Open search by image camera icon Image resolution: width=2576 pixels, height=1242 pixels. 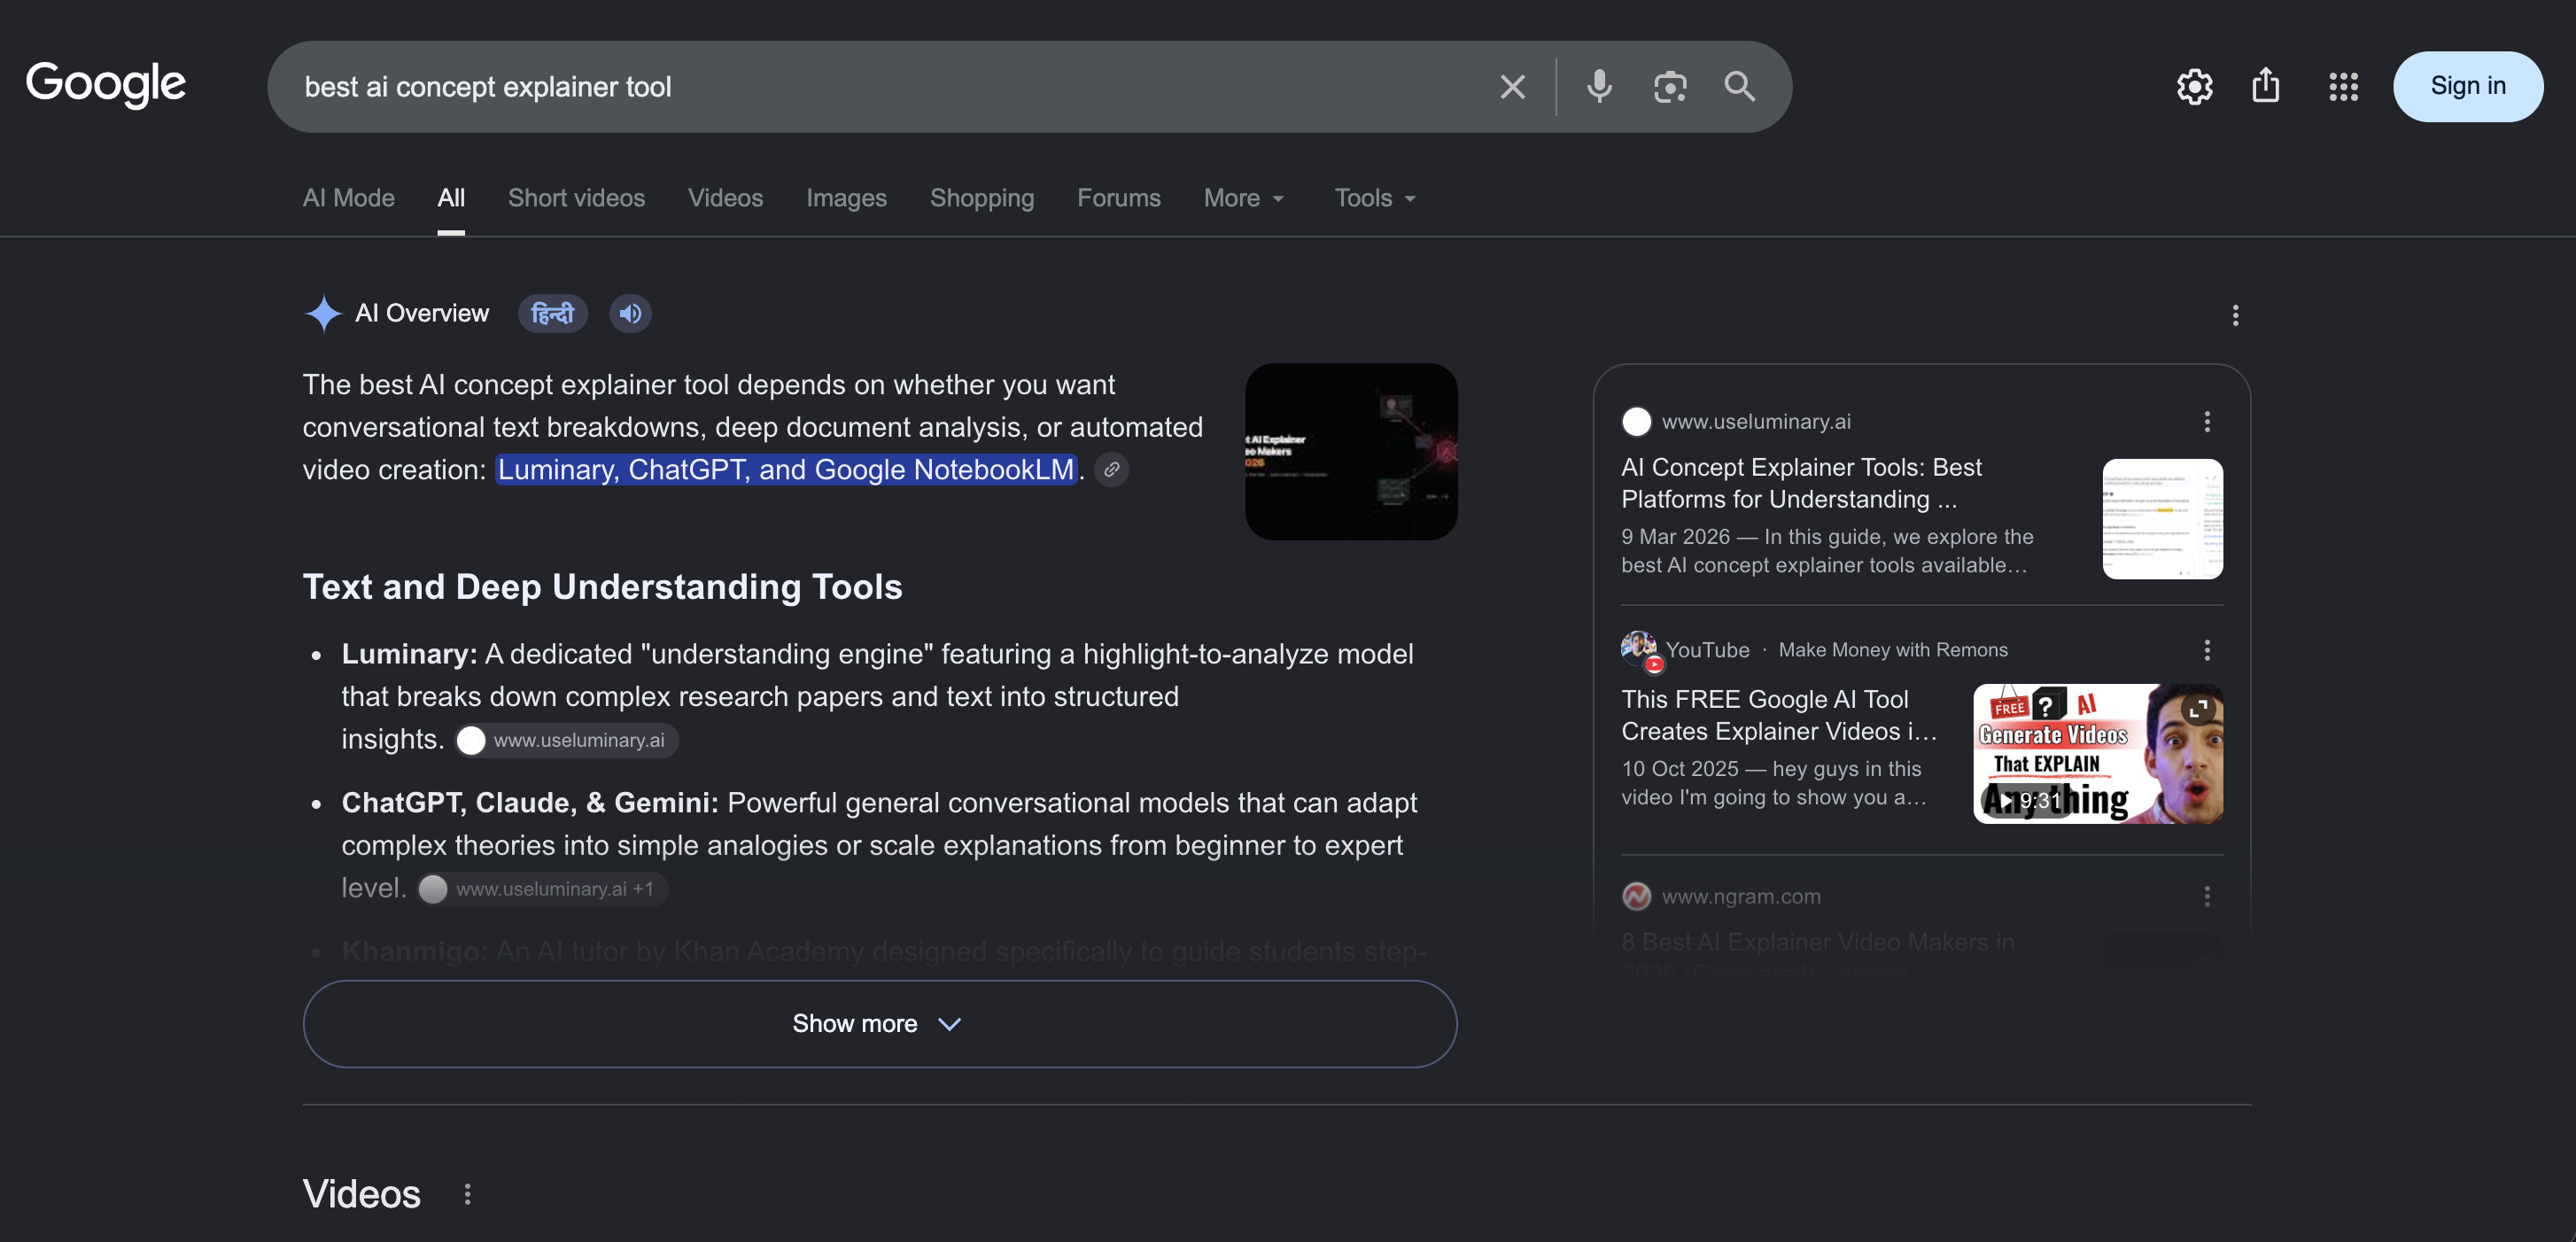(1669, 87)
